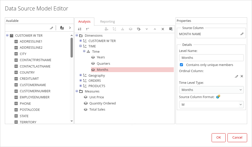The image size is (252, 147).
Task: Select the Analysis tab
Action: point(84,22)
